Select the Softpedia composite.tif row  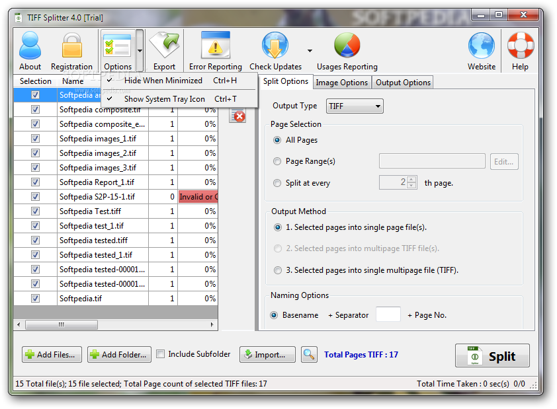click(x=116, y=110)
